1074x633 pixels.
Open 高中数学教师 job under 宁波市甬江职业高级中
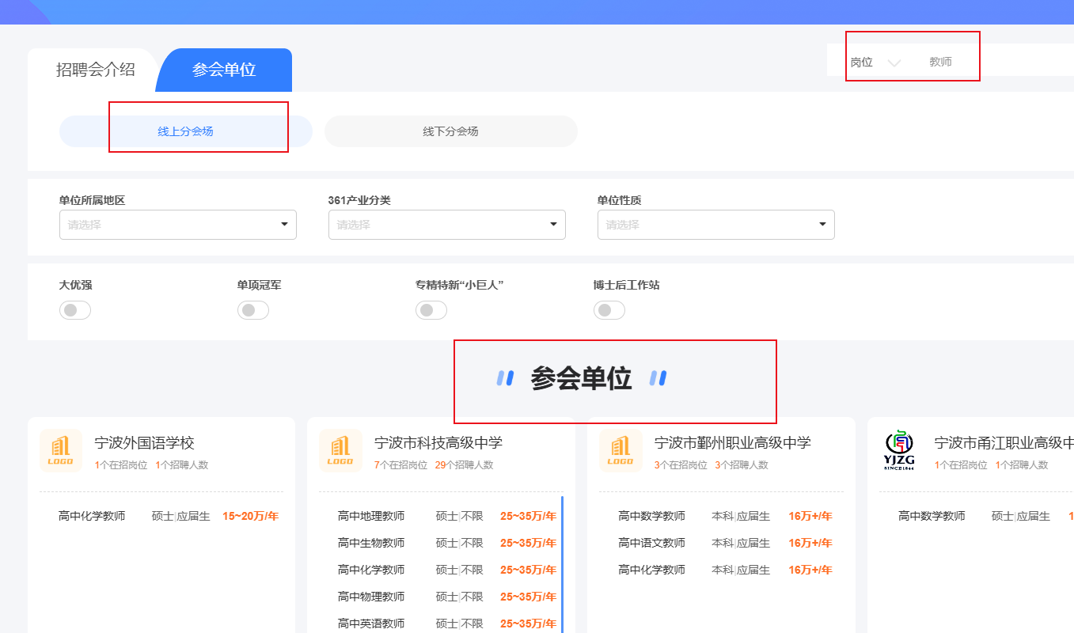coord(932,516)
